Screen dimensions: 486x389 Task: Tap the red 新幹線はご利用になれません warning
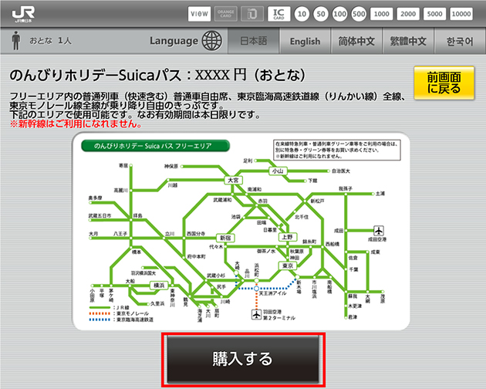(76, 124)
